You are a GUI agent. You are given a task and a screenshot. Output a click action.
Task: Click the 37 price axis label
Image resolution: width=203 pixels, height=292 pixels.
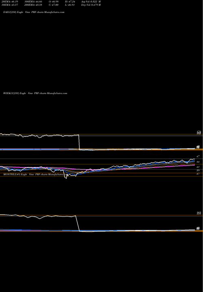click(198, 174)
